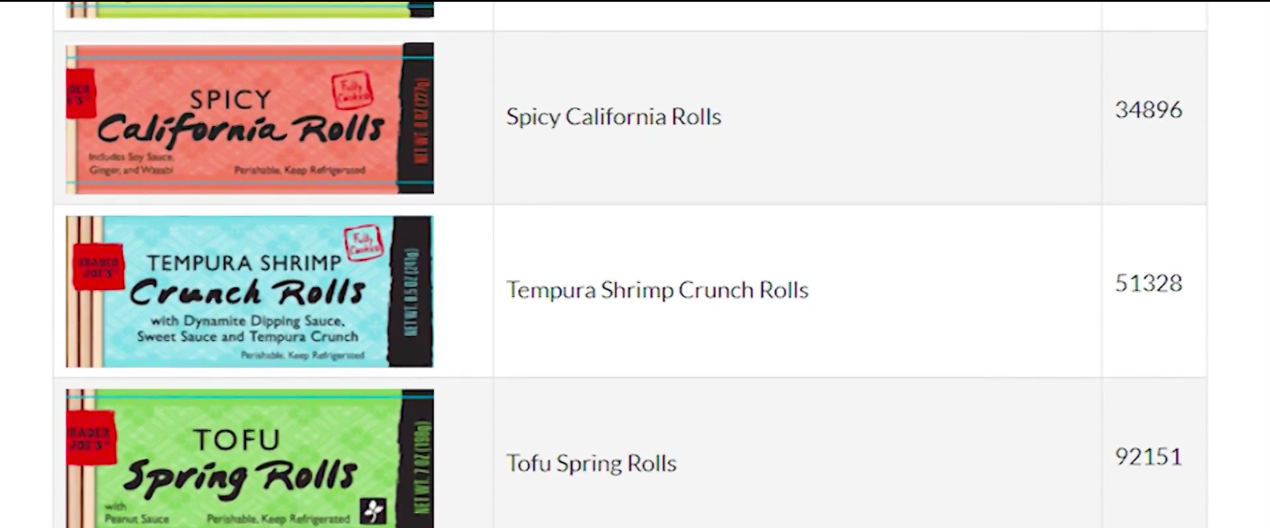The width and height of the screenshot is (1270, 528).
Task: Click the black NET WT strip on California Rolls label
Action: (417, 118)
